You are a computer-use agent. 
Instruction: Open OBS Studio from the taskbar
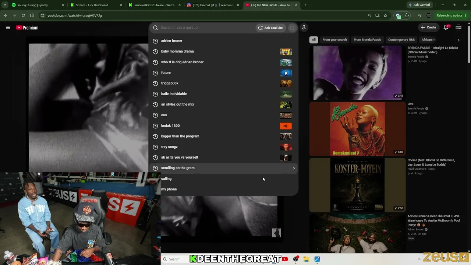(295, 259)
